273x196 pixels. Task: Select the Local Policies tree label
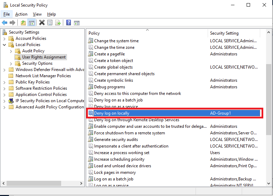(x=28, y=45)
